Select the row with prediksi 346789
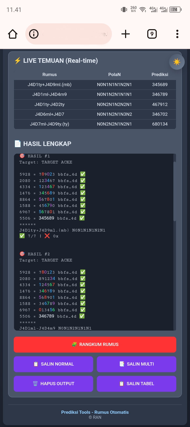Screen dimensions: 190x427 95,94
